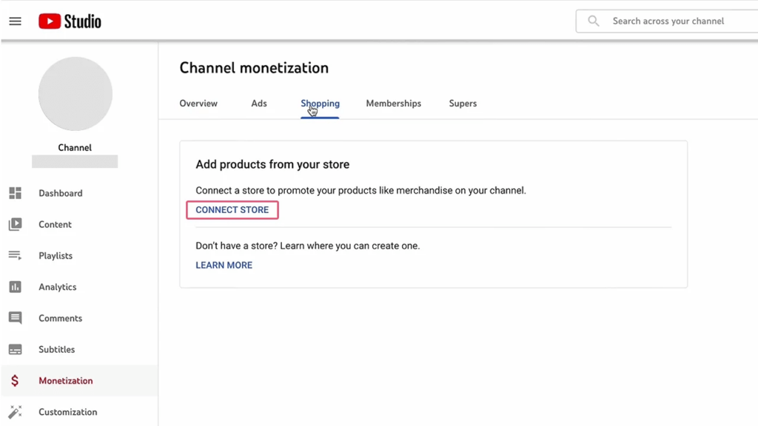758x426 pixels.
Task: Click the YouTube Studio logo
Action: (x=69, y=21)
